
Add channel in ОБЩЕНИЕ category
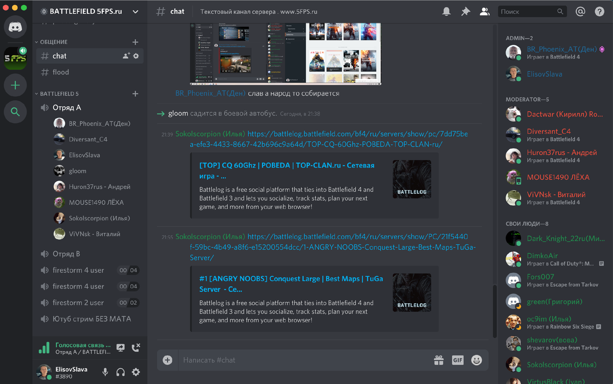pyautogui.click(x=135, y=42)
